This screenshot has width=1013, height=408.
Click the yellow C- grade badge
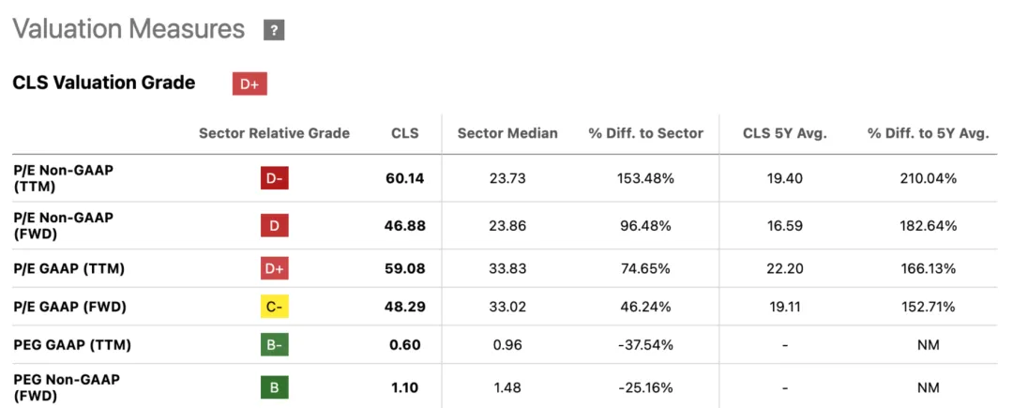[x=275, y=307]
